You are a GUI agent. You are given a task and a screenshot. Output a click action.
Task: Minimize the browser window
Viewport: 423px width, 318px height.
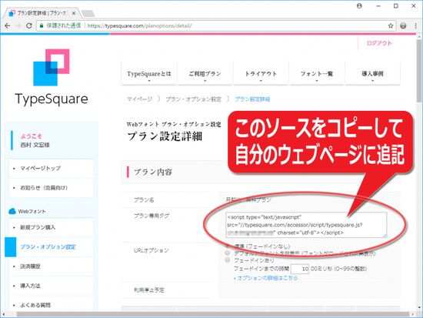coord(378,5)
